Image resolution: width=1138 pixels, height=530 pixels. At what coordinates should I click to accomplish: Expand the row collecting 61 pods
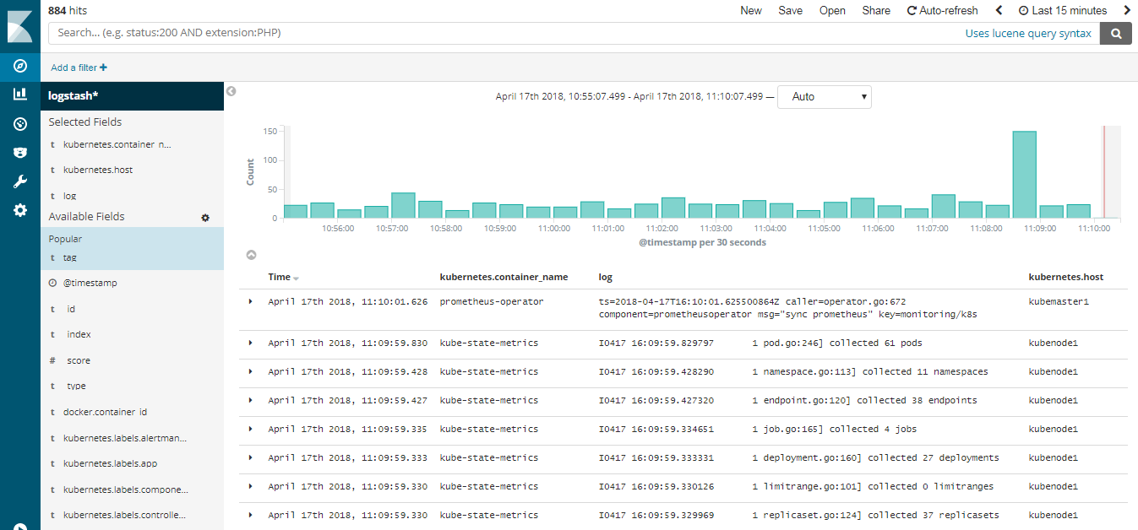pyautogui.click(x=250, y=343)
